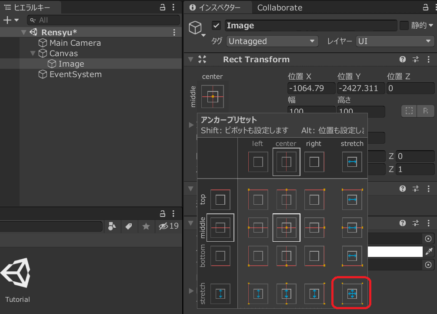Open Rect Transform component presets icon
437x314 pixels.
[415, 60]
